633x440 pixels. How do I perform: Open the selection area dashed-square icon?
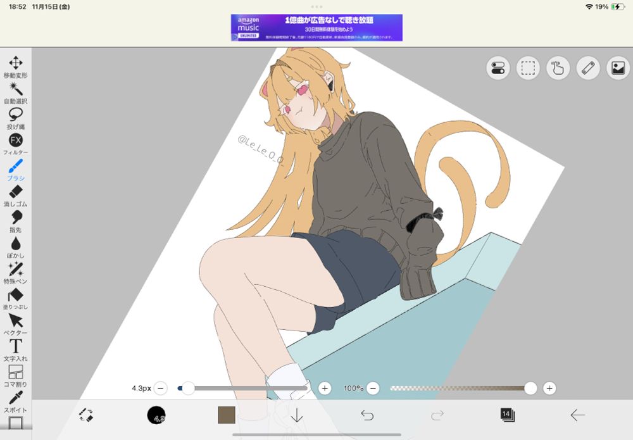coord(528,68)
